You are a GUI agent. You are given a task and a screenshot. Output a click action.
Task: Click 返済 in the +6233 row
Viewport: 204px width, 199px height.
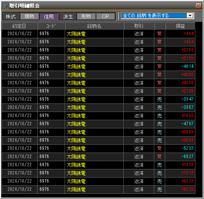tap(139, 190)
